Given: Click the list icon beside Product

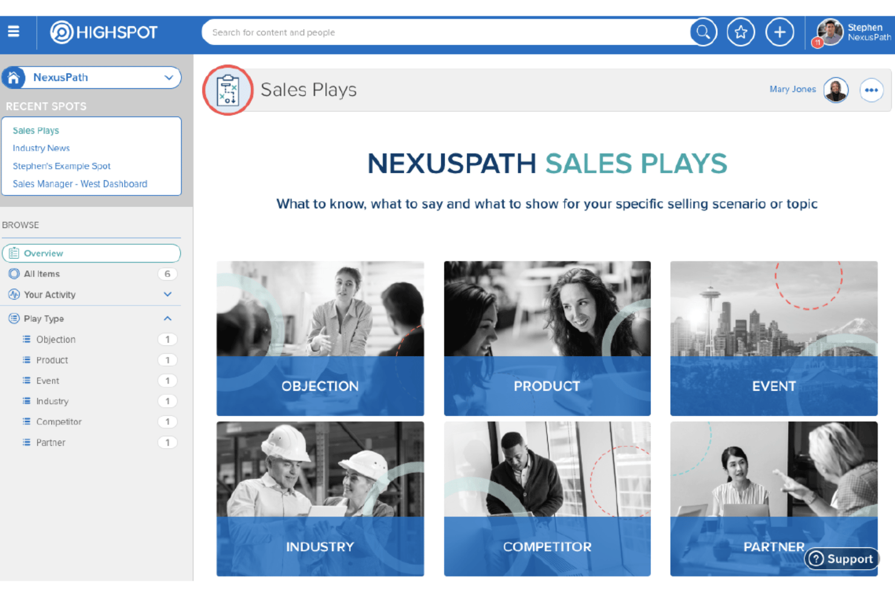Looking at the screenshot, I should [x=27, y=360].
